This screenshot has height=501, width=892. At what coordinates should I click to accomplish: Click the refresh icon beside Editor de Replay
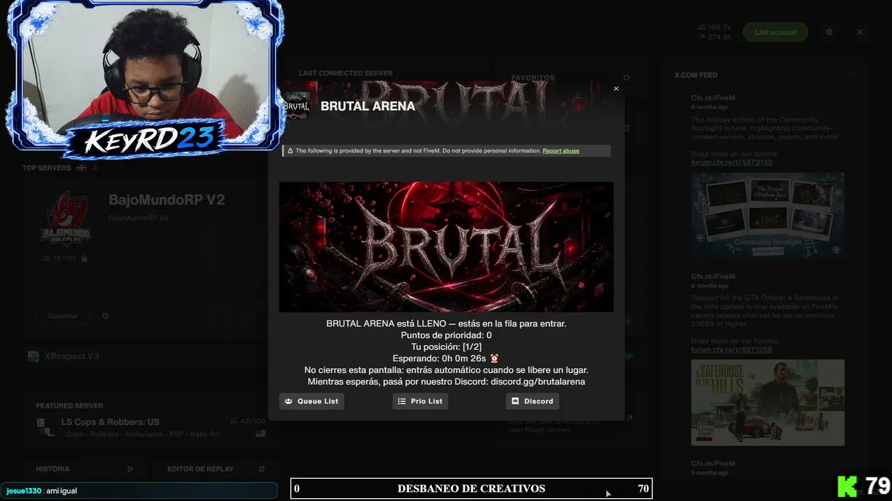261,469
